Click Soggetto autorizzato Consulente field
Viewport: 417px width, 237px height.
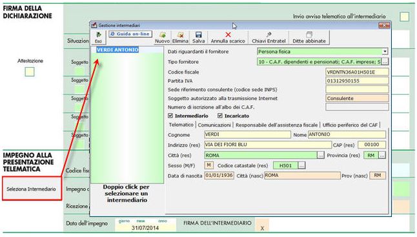click(x=357, y=98)
